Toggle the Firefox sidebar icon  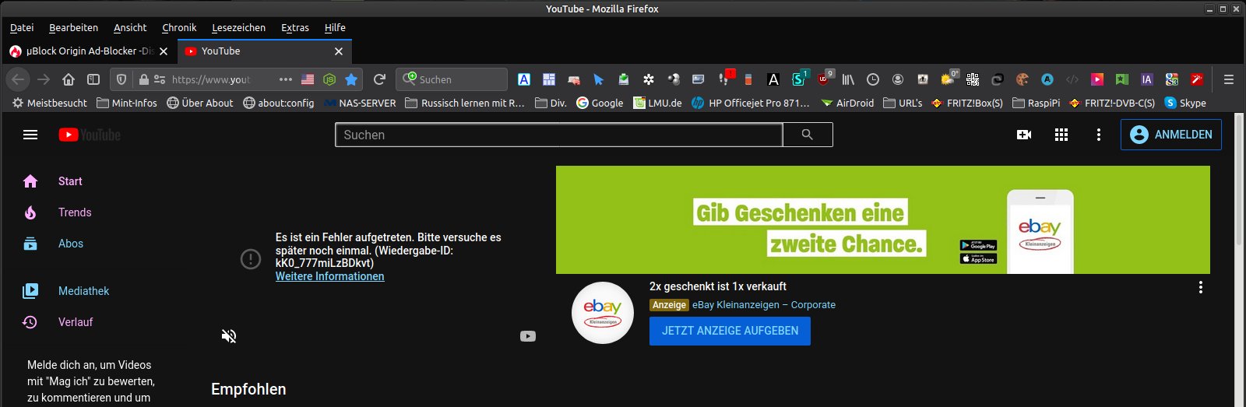(x=93, y=79)
